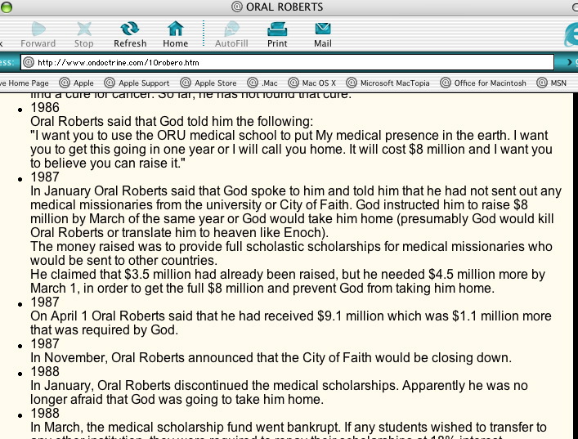The image size is (578, 439).
Task: Click the @ icon in the window title
Action: (x=236, y=7)
